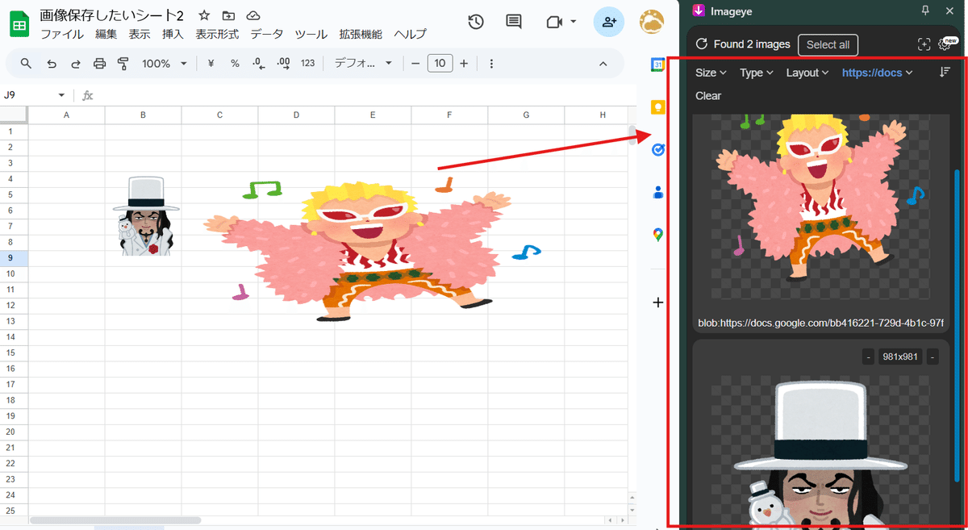The width and height of the screenshot is (968, 530).
Task: Collapse the toolbar header chevron
Action: tap(603, 64)
